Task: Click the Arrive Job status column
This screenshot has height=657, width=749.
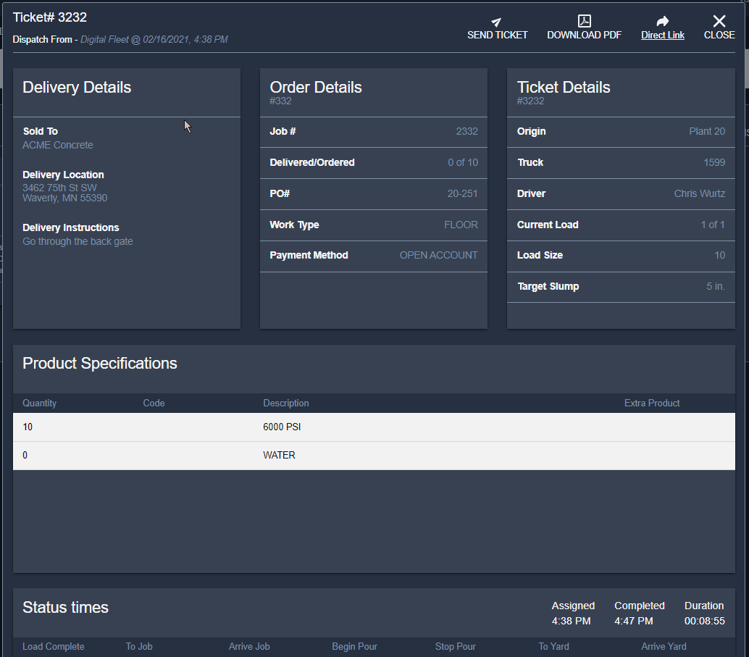Action: point(249,647)
